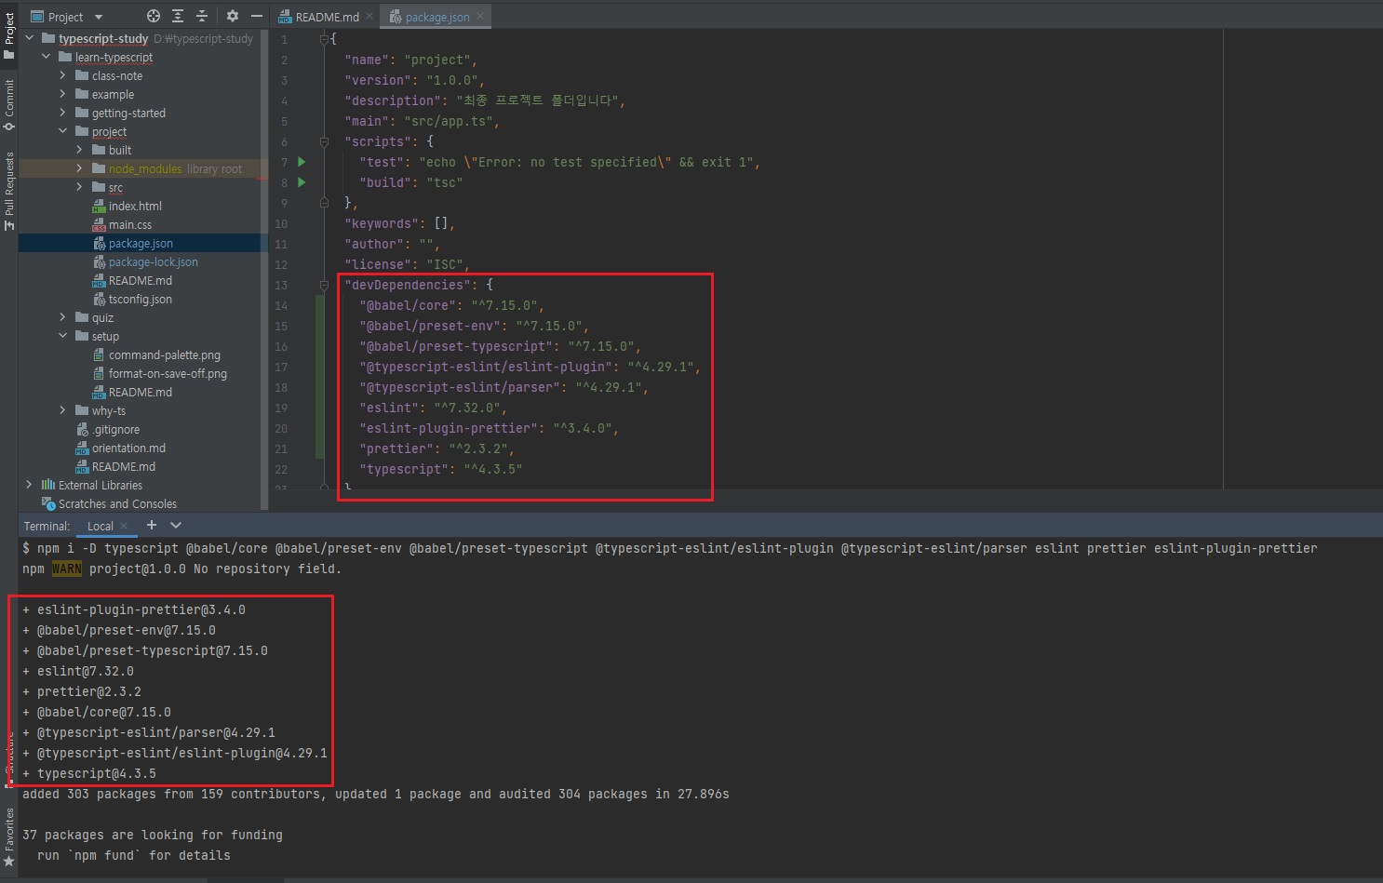Collapse the setup folder in tree
Image resolution: width=1383 pixels, height=883 pixels.
pos(62,336)
